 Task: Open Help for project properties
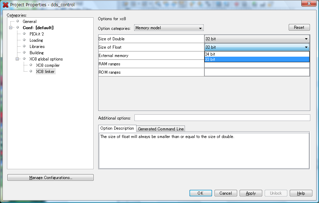click(x=301, y=193)
